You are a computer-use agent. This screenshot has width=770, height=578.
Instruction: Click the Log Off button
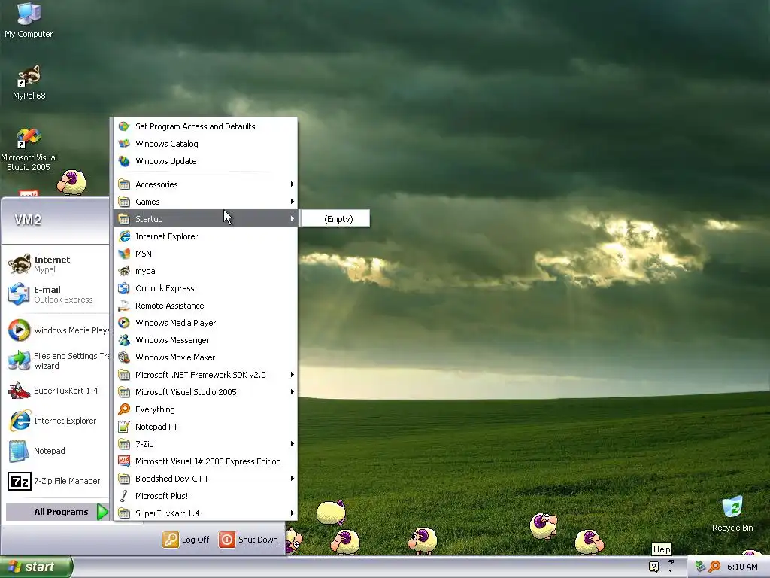[x=186, y=540]
